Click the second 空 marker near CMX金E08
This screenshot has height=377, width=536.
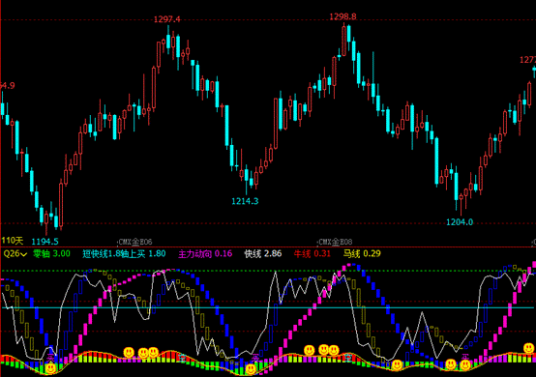[x=348, y=358]
